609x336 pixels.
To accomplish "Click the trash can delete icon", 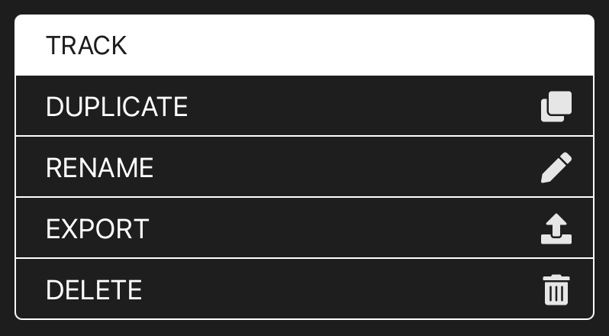I will coord(556,290).
